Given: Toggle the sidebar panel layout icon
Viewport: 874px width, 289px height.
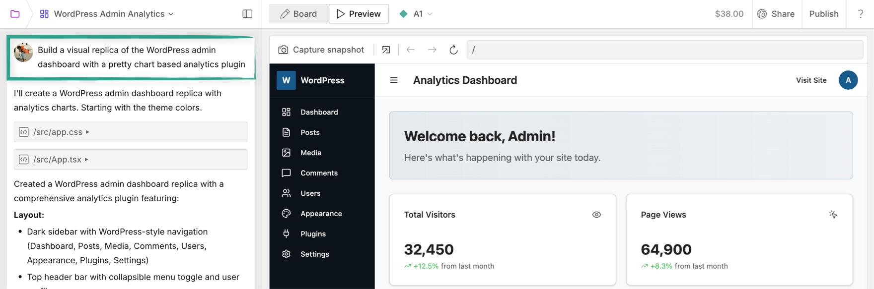Looking at the screenshot, I should pyautogui.click(x=247, y=14).
